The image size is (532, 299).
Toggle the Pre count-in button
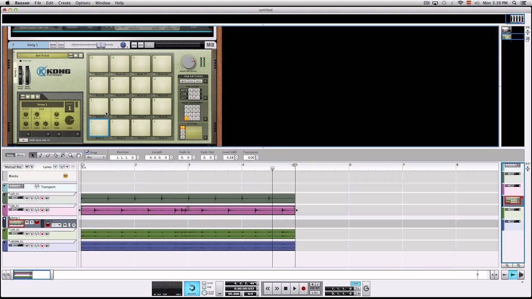click(x=204, y=287)
